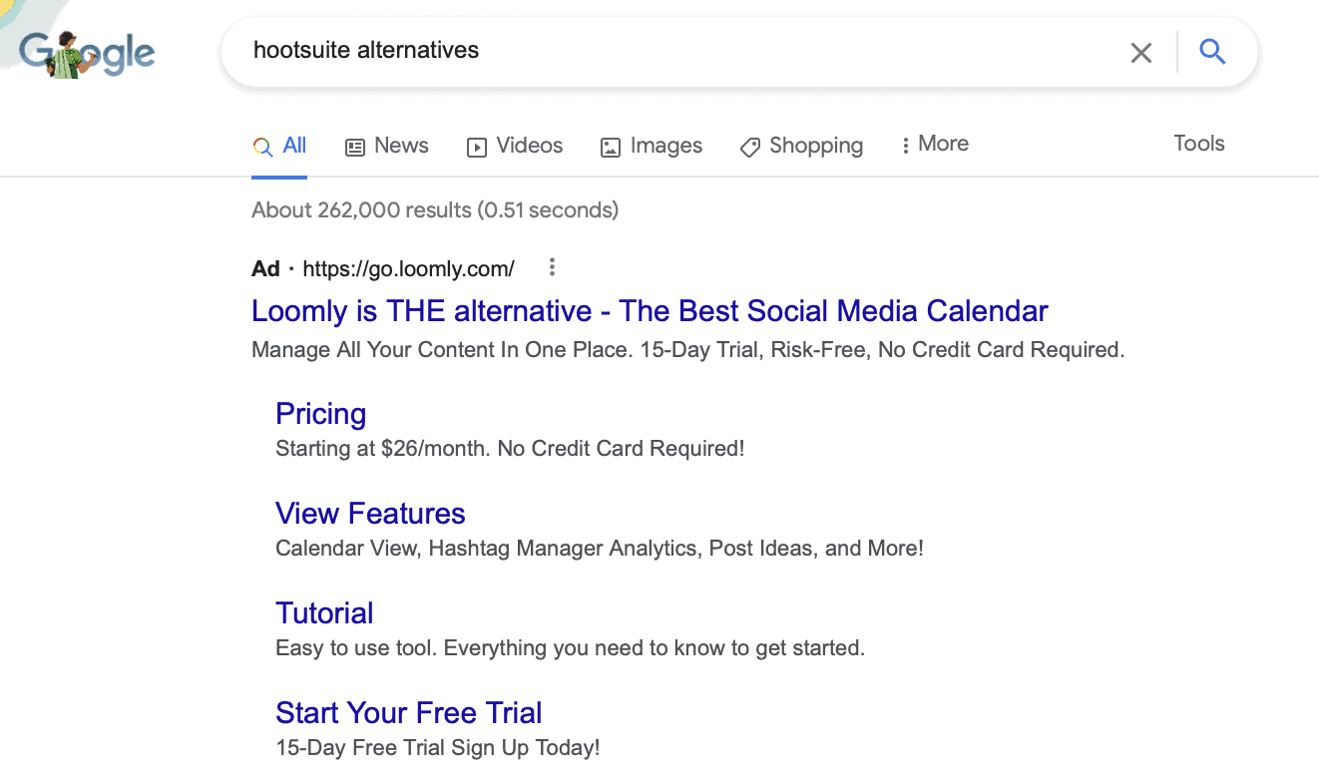The width and height of the screenshot is (1319, 770).
Task: Click the Manage All Your Content description
Action: [x=688, y=350]
